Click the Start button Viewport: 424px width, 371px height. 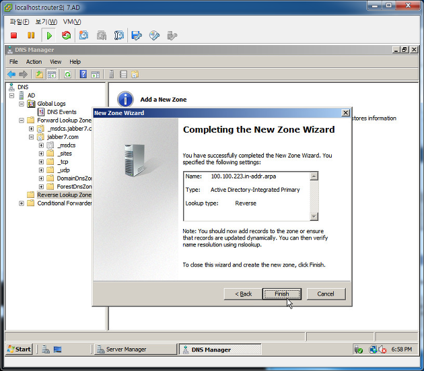[20, 349]
